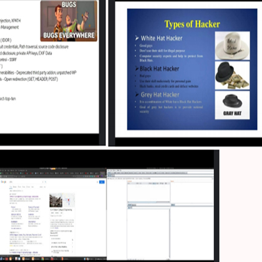Open the map thumbnail in the knowledge panel
This screenshot has width=262, height=262.
(69, 200)
